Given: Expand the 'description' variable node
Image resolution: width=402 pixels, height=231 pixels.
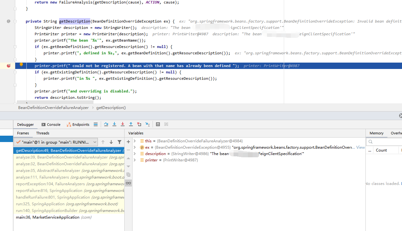Looking at the screenshot, I should click(x=135, y=153).
